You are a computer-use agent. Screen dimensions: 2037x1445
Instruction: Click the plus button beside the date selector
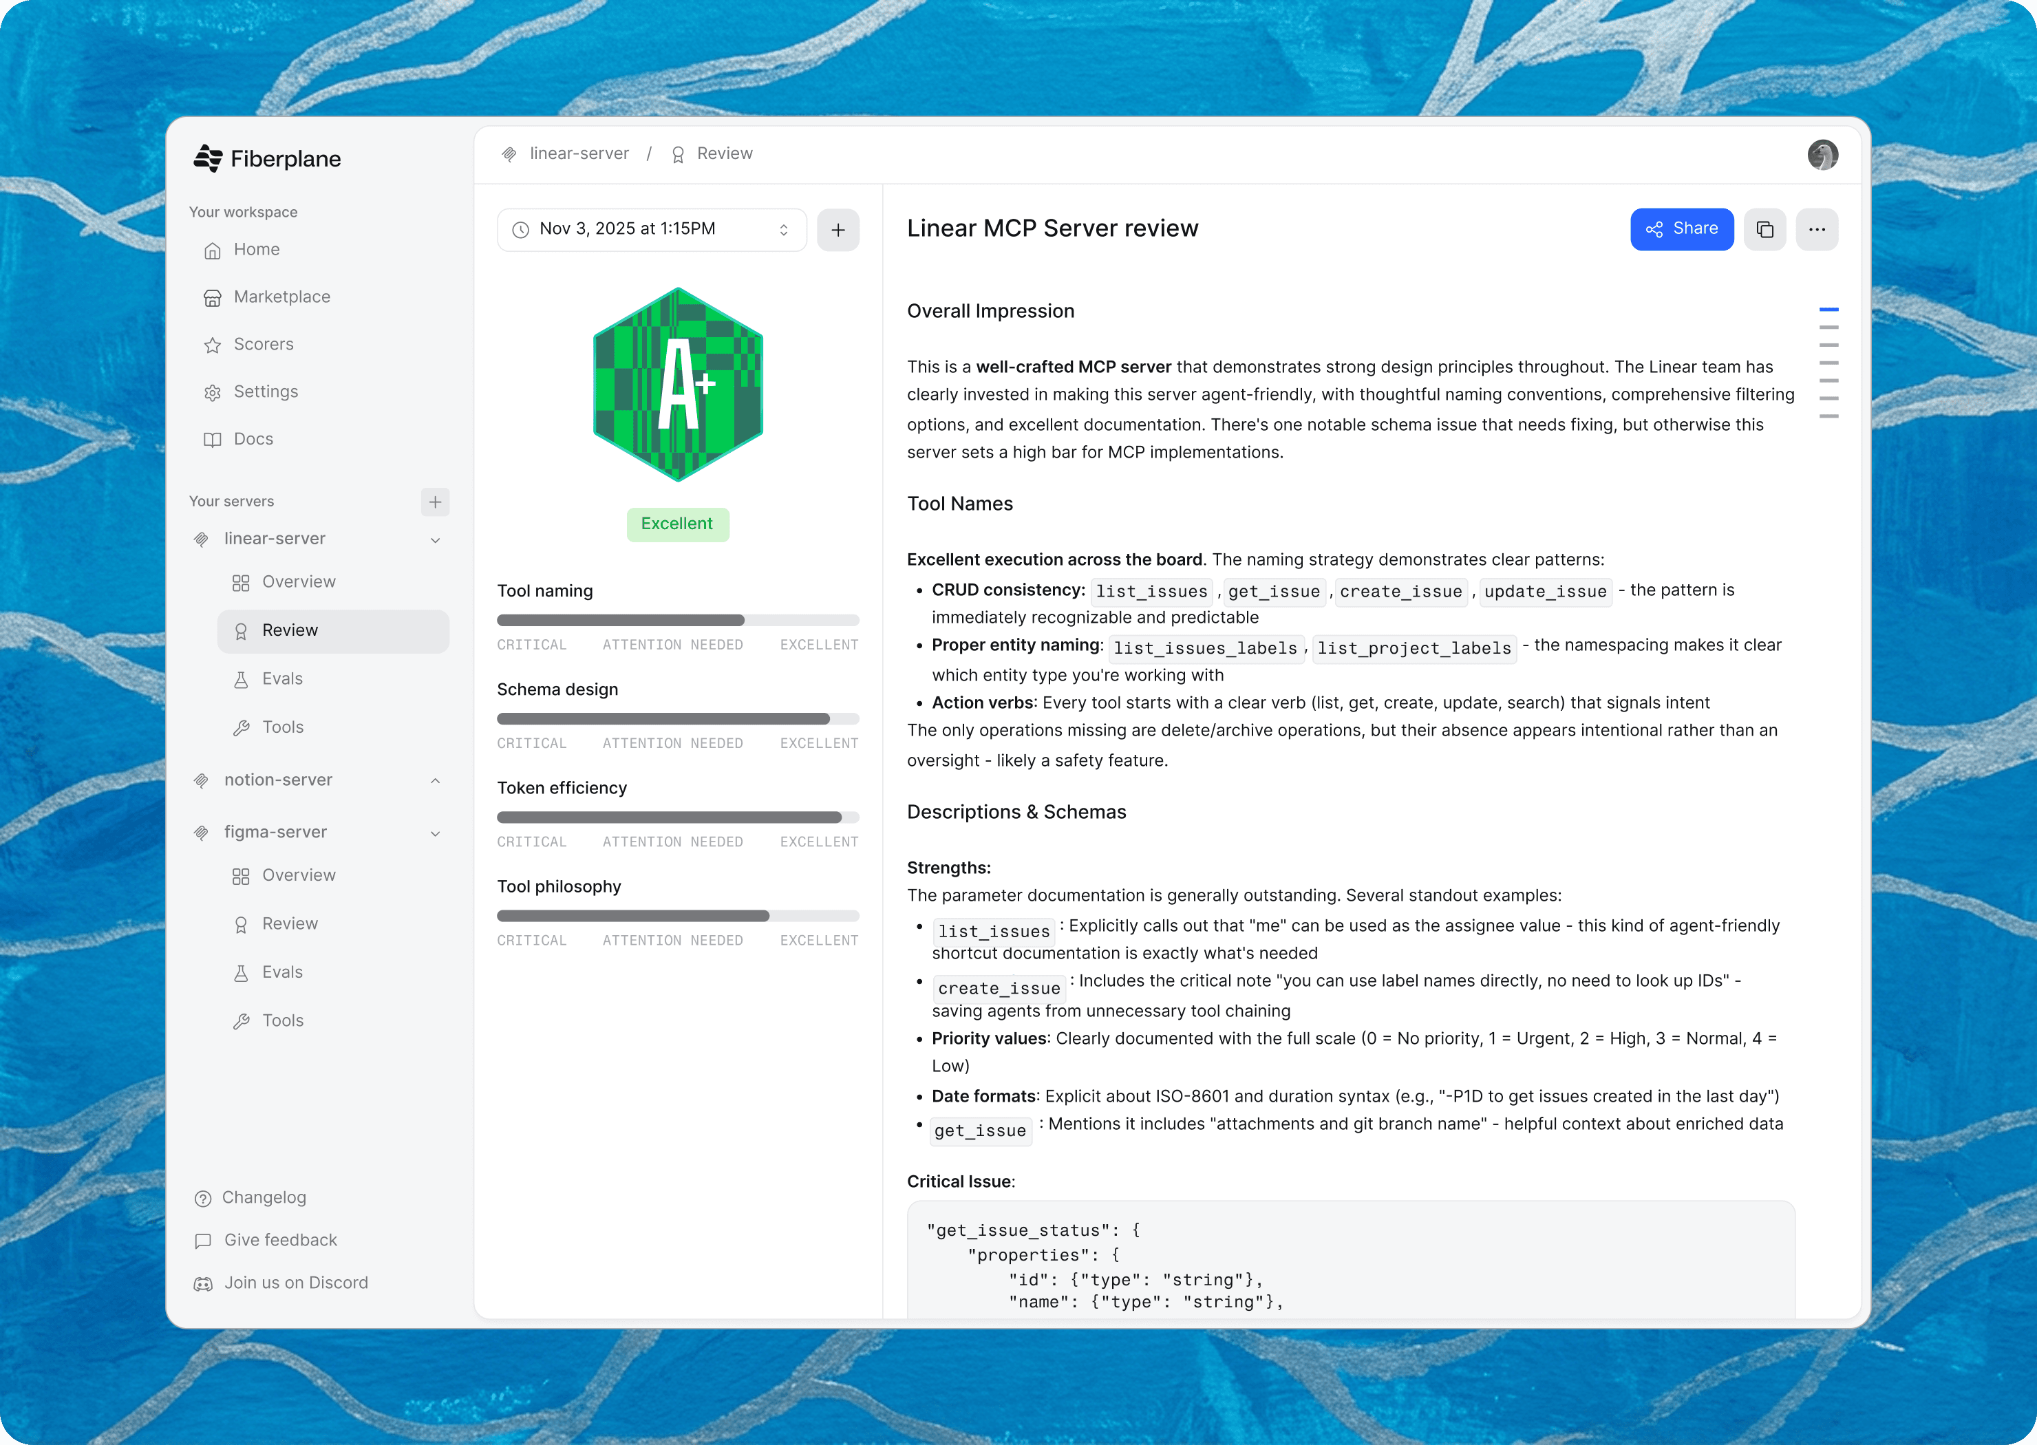(x=838, y=230)
